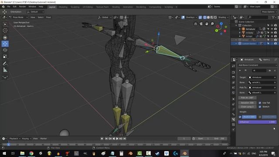Click the Blender logo menu icon
The image size is (279, 157).
tap(3, 7)
